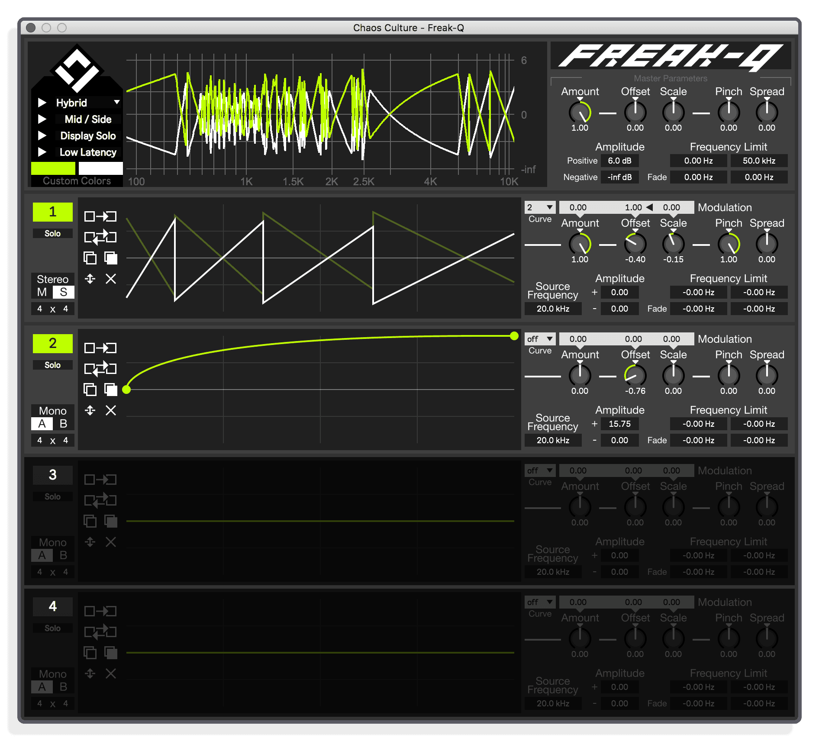Click band 2 swap arrows icon
The width and height of the screenshot is (819, 741).
pyautogui.click(x=100, y=368)
